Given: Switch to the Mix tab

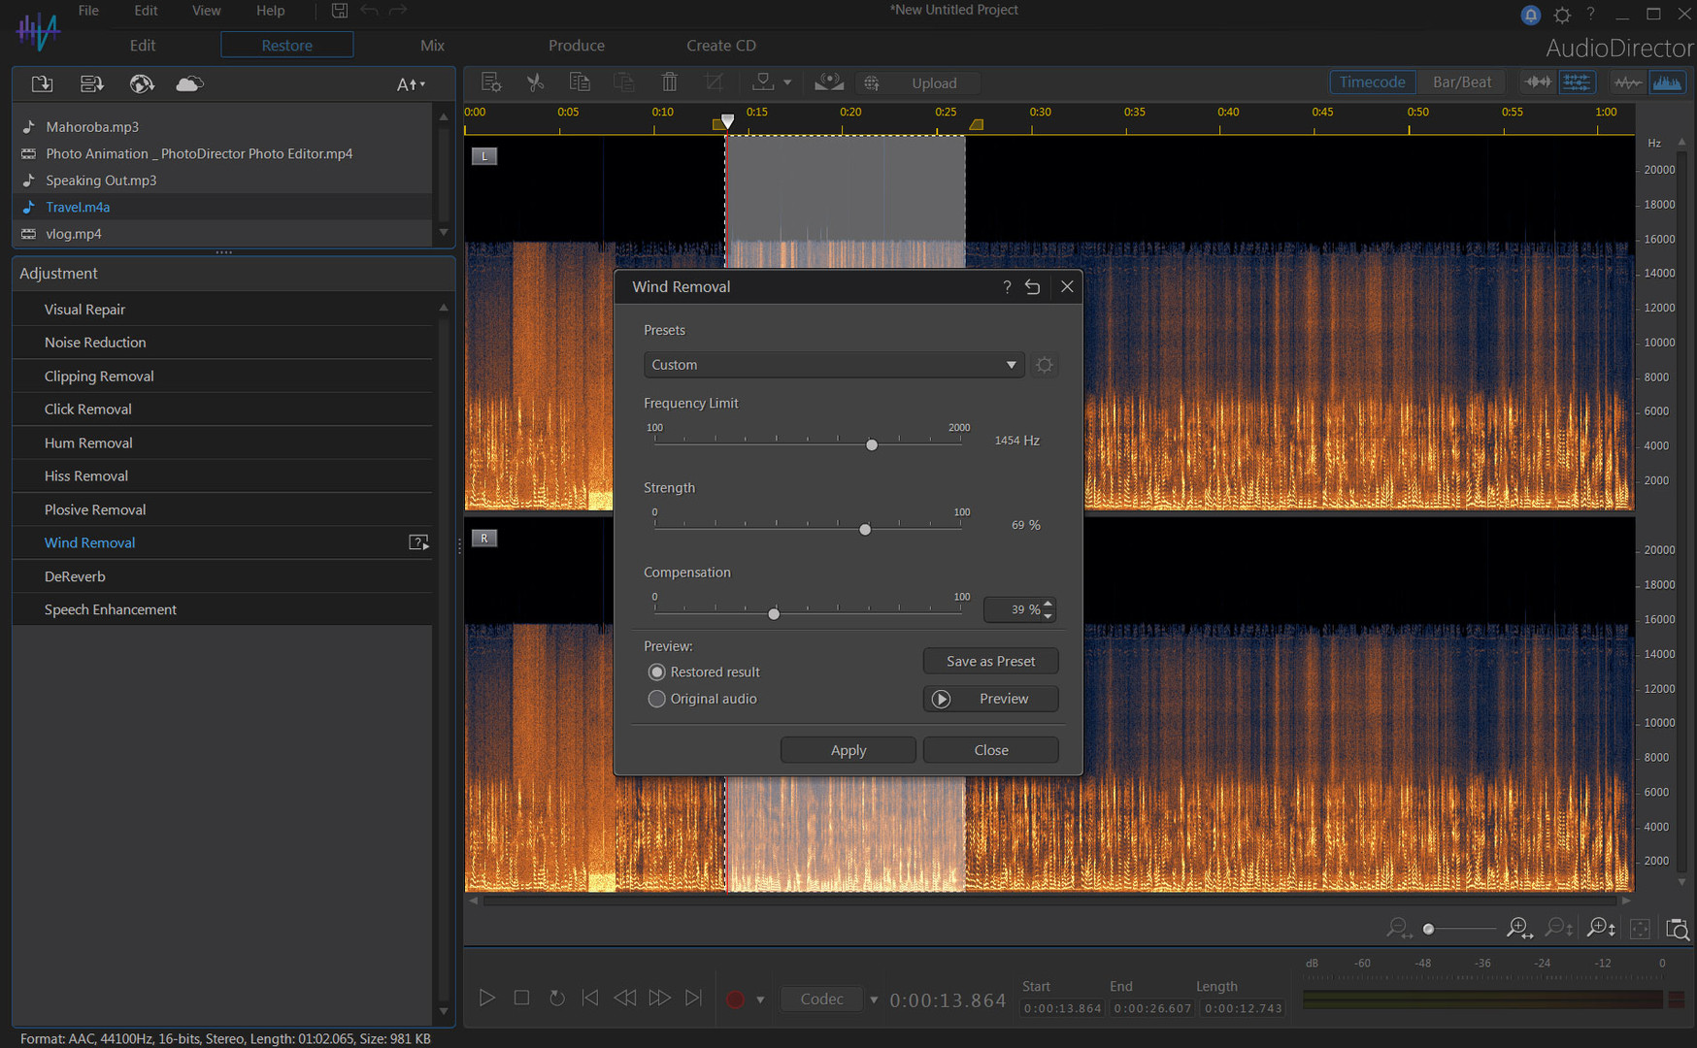Looking at the screenshot, I should coord(432,45).
